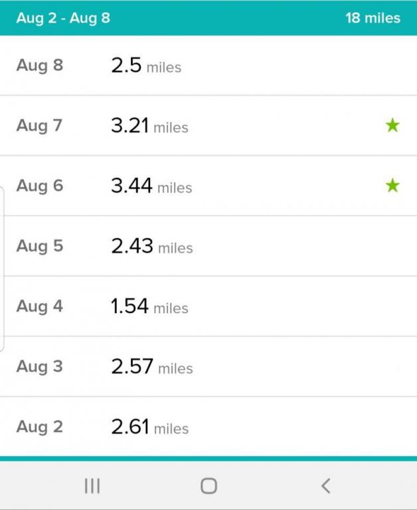The width and height of the screenshot is (417, 510).
Task: Tap the edge panel handle on left
Action: (2, 269)
